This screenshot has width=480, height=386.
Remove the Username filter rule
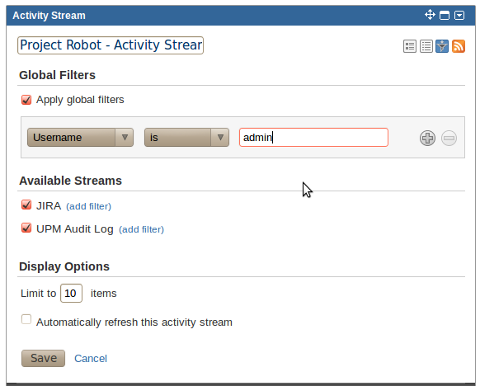coord(449,138)
